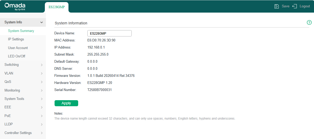Click the Save text link
The image size is (314, 139).
tap(286, 6)
